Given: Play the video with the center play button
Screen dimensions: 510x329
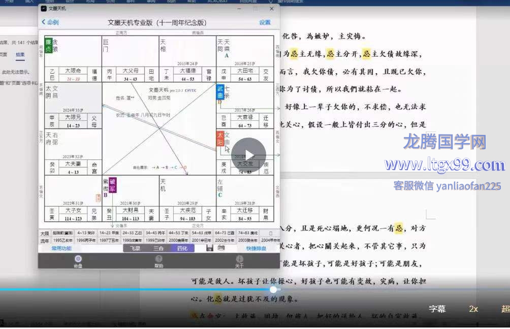Looking at the screenshot, I should pyautogui.click(x=248, y=155).
